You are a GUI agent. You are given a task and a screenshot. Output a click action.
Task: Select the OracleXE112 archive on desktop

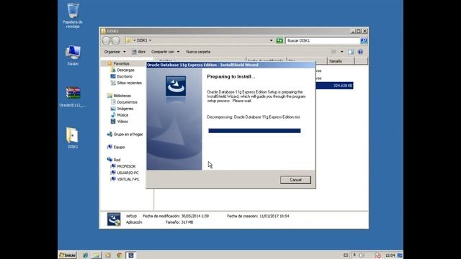click(73, 97)
